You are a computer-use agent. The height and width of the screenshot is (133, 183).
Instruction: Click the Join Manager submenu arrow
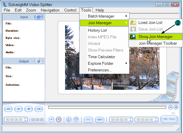coord(126,23)
